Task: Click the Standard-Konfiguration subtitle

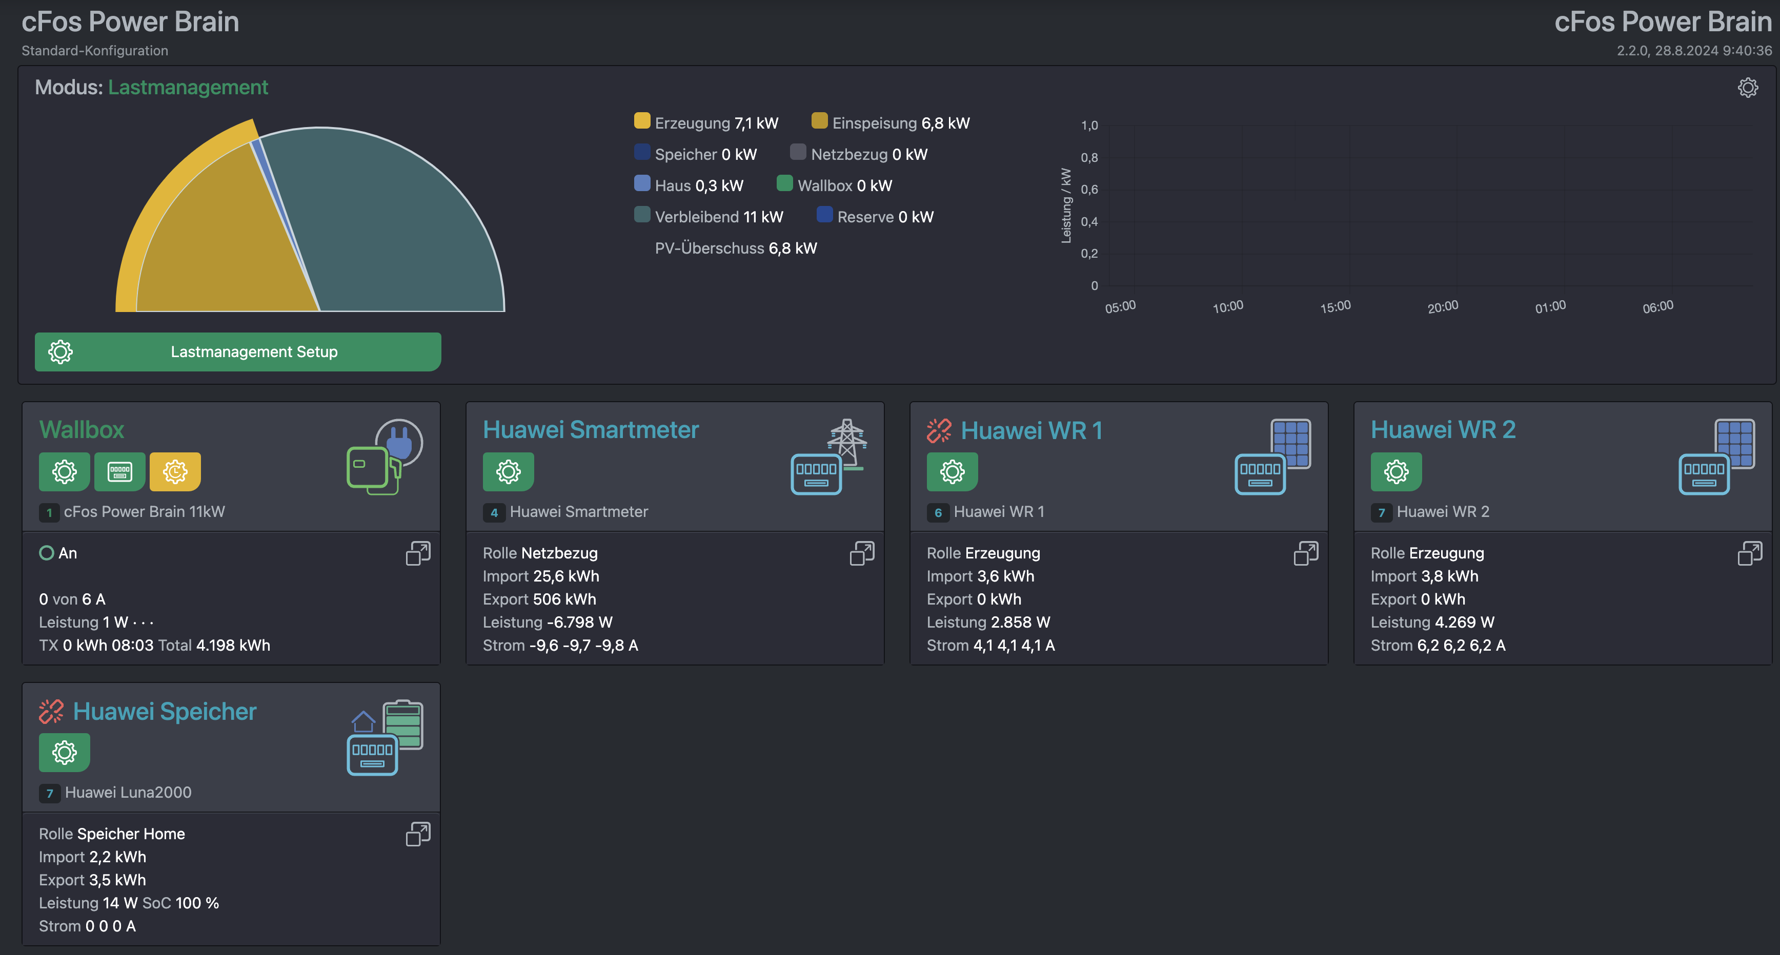Action: (x=95, y=51)
